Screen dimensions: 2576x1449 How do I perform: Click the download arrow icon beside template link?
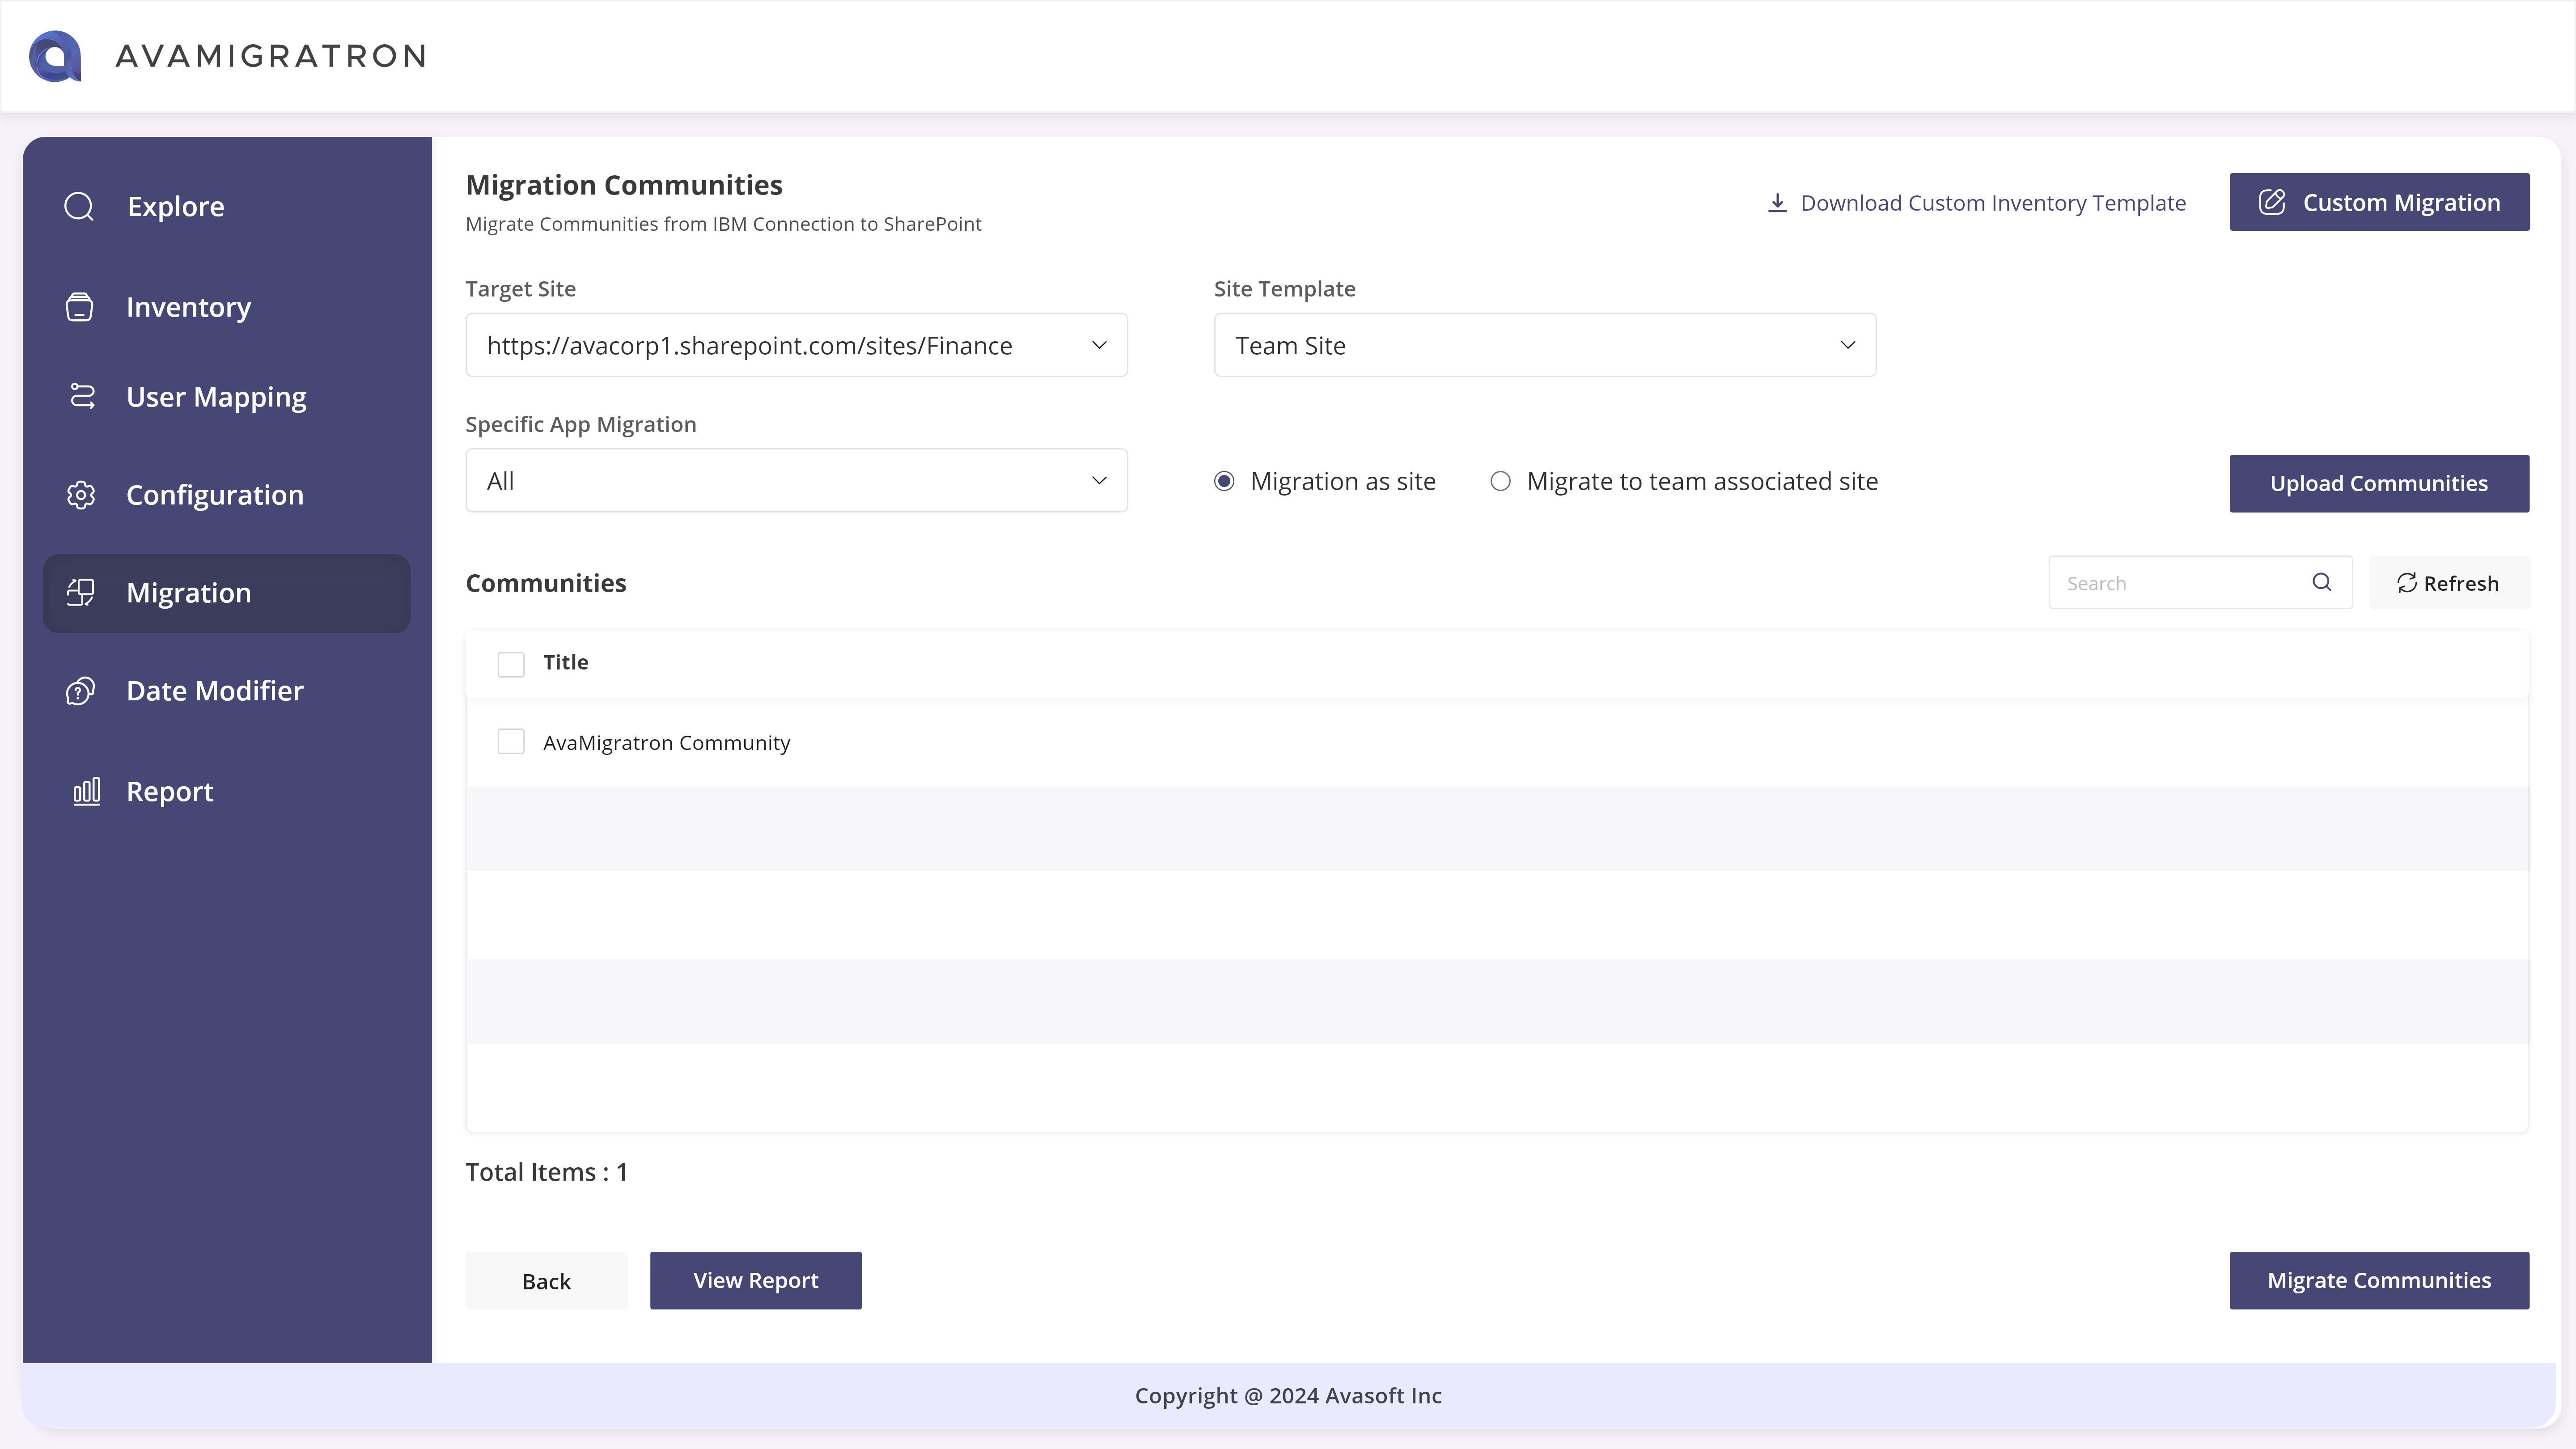[x=1777, y=203]
